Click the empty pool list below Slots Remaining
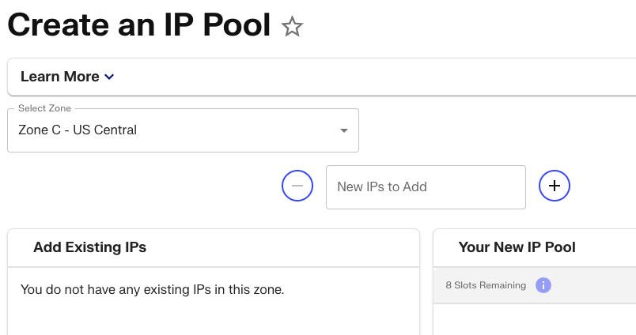636x335 pixels. 535,319
